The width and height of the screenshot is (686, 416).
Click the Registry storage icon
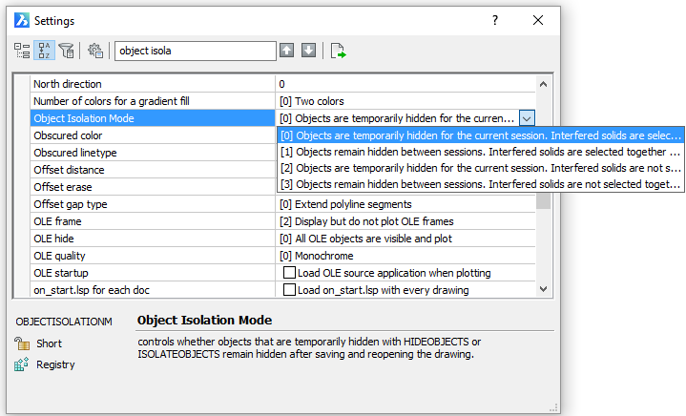21,364
